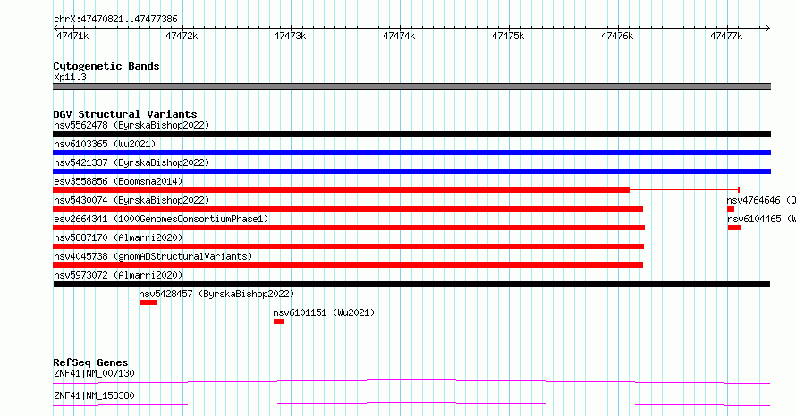Click the nsv5430074 red variant bar

point(348,209)
